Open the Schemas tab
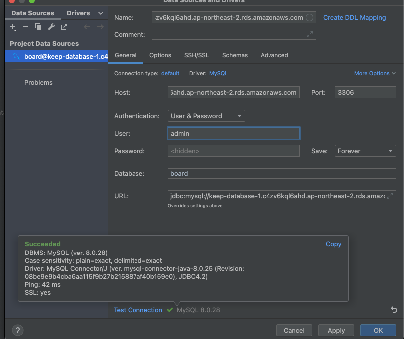The height and width of the screenshot is (339, 404). [x=235, y=55]
